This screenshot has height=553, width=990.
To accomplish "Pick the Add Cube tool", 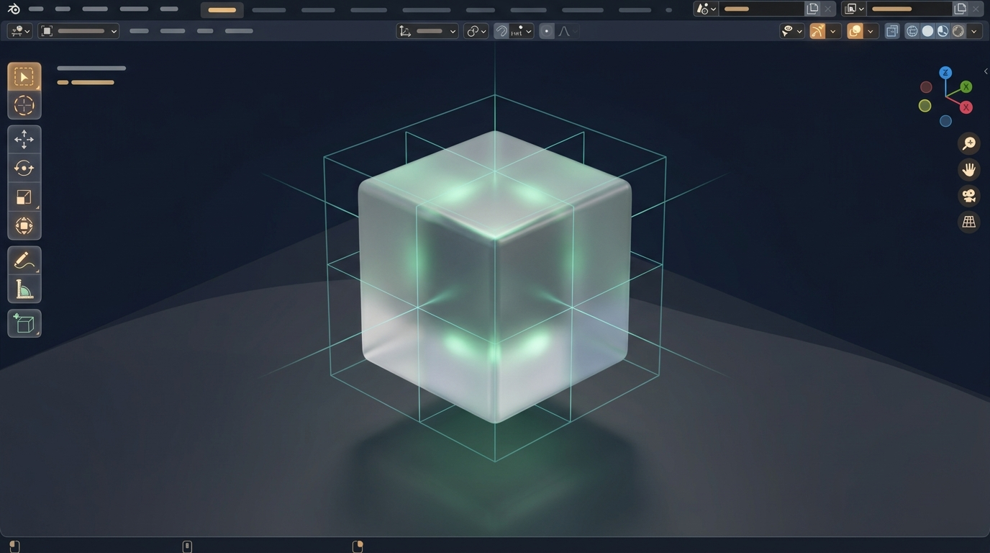I will tap(24, 323).
